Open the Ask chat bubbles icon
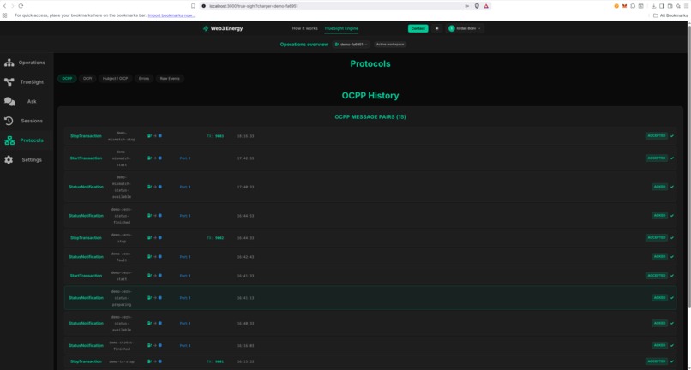Viewport: 691px width, 370px height. pyautogui.click(x=9, y=101)
